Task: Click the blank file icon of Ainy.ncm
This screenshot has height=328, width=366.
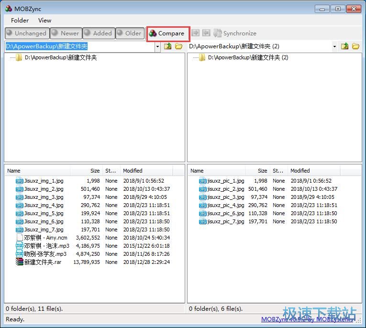Action: (19, 238)
